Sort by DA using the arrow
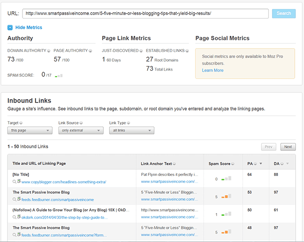Image resolution: width=304 pixels, height=242 pixels. click(x=287, y=164)
